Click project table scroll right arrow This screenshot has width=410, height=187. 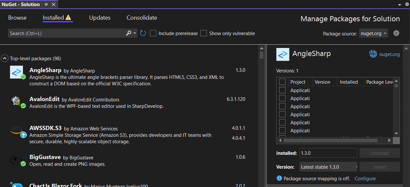[389, 140]
